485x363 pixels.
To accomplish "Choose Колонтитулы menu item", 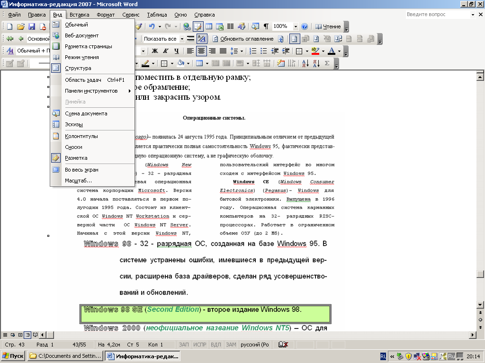I will [x=92, y=136].
